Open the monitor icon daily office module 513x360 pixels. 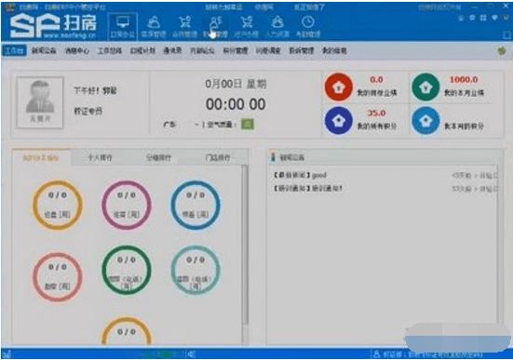[122, 26]
